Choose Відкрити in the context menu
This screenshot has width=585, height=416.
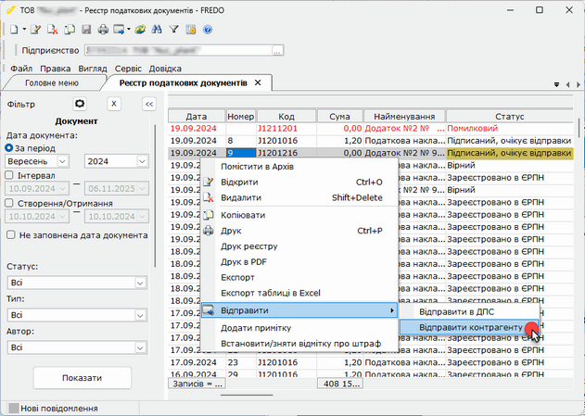(299, 182)
